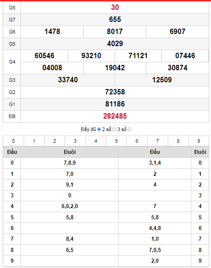Viewport: 211px width, 268px height.
Task: Click G4 result 93210
Action: pyautogui.click(x=91, y=56)
